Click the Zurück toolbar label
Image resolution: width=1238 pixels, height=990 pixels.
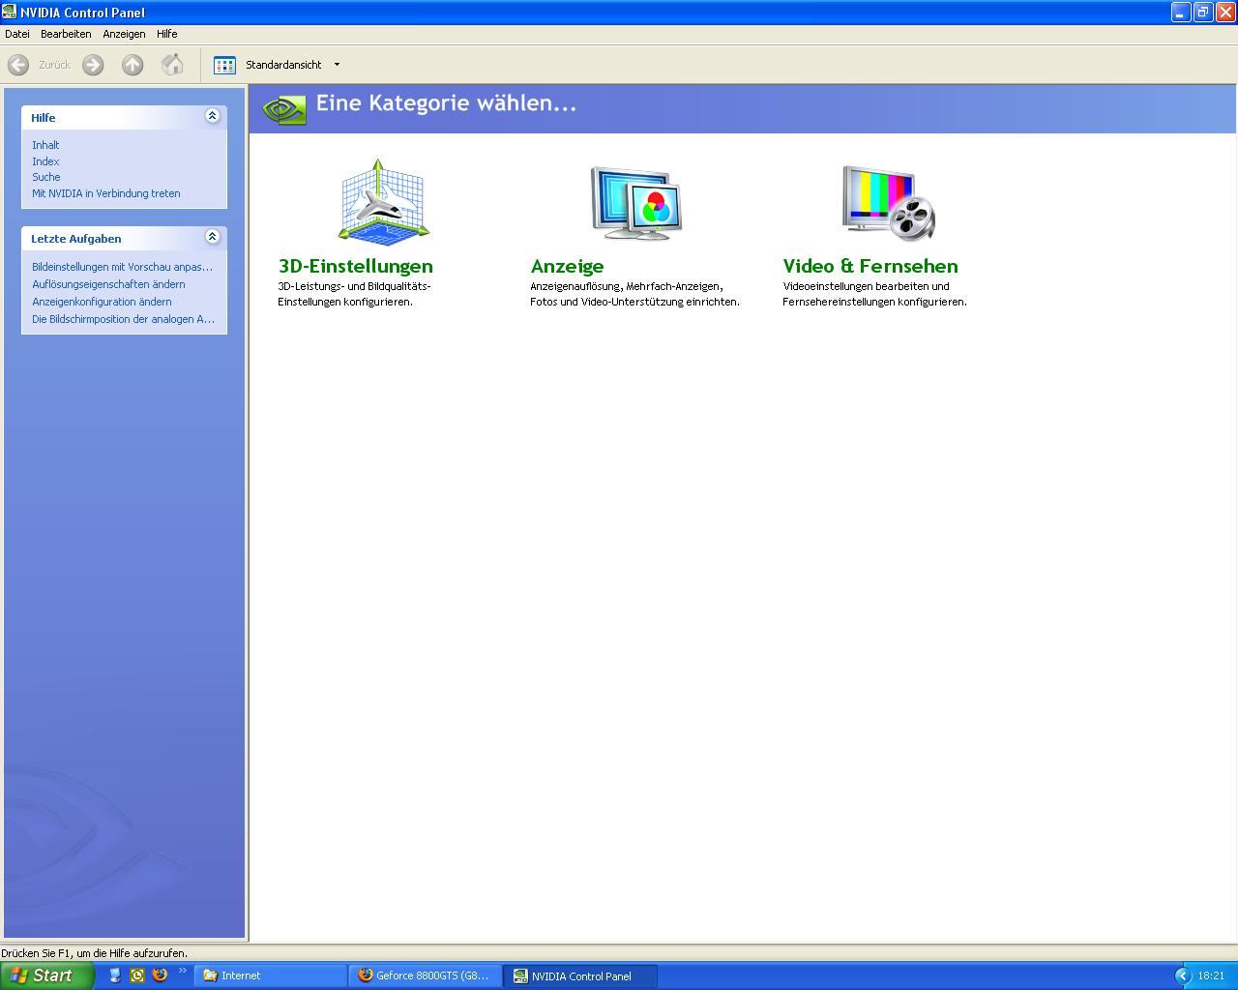54,65
